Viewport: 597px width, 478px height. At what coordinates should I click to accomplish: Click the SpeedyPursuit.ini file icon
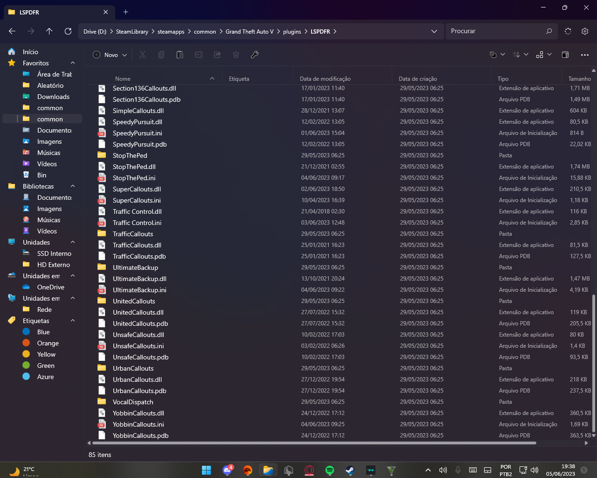[x=102, y=133]
